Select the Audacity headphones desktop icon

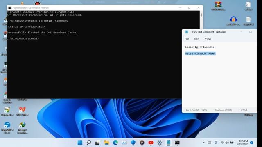coord(233,21)
